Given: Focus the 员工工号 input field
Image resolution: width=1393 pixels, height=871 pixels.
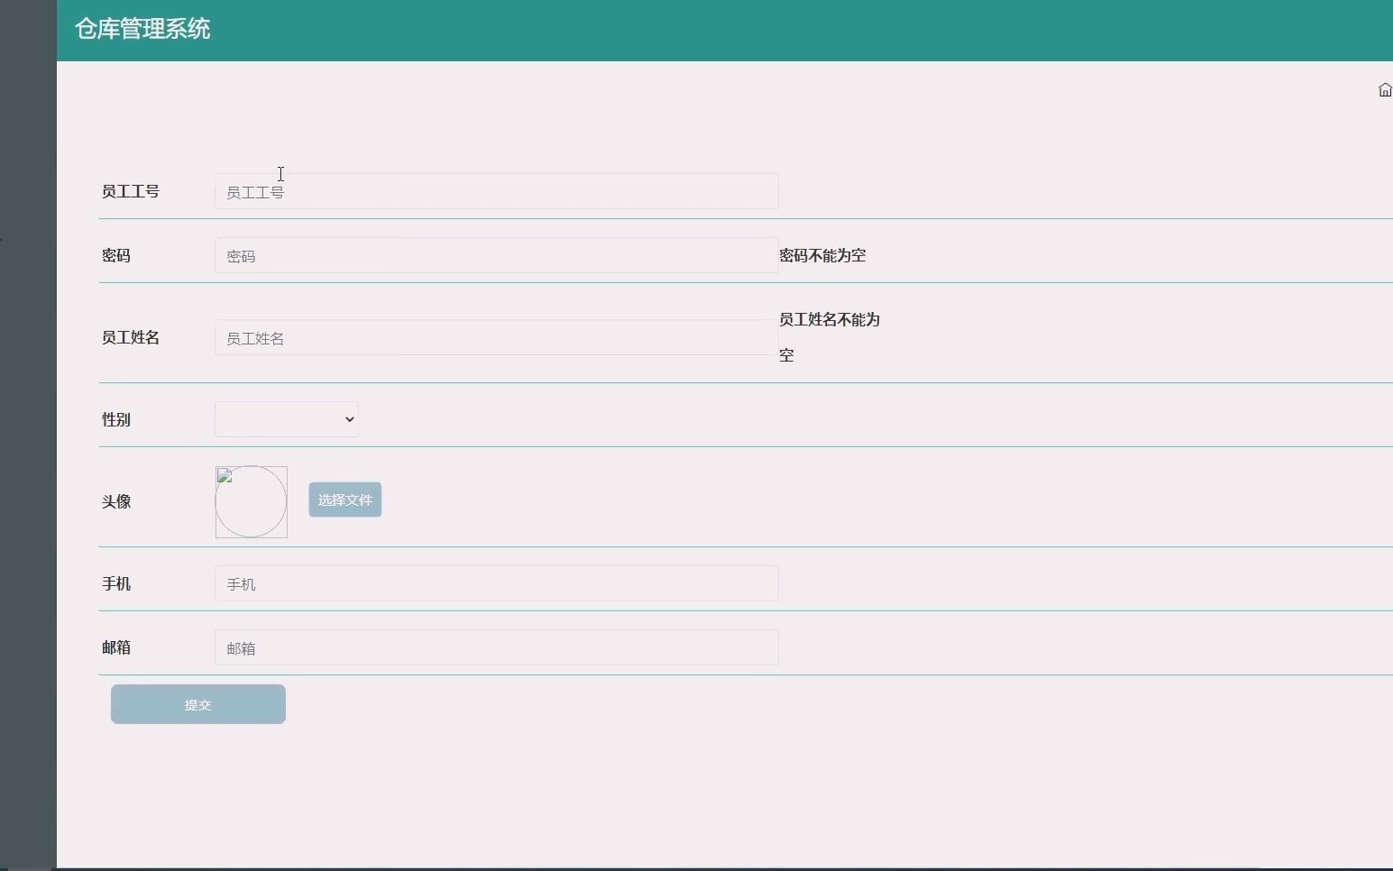Looking at the screenshot, I should pyautogui.click(x=497, y=191).
